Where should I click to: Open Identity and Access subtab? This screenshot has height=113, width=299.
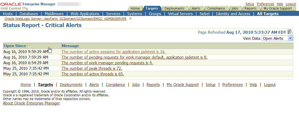coord(233,14)
